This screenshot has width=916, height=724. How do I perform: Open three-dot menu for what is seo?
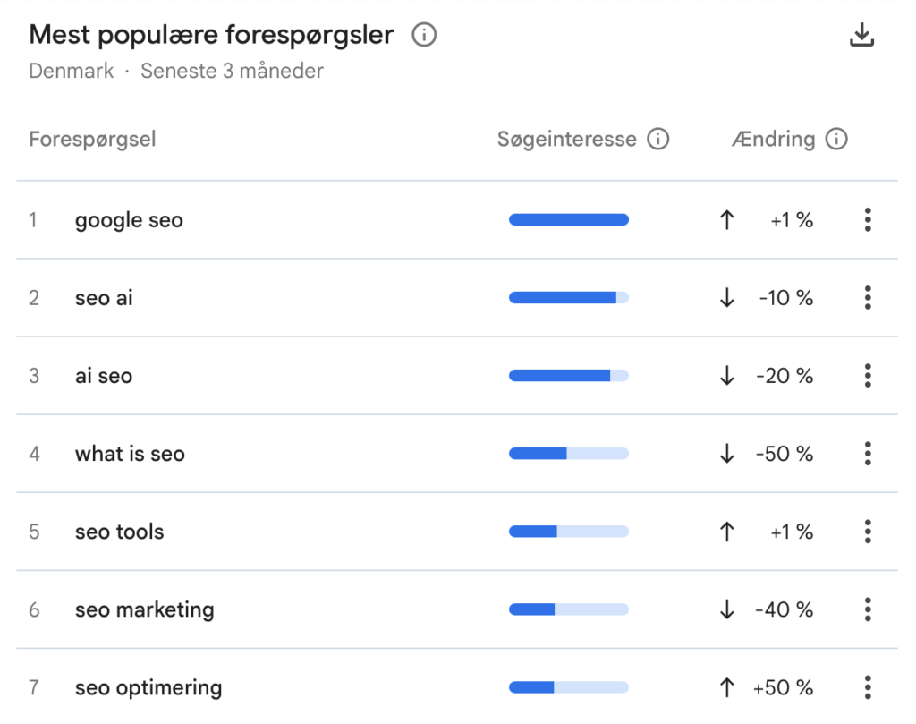(x=868, y=454)
